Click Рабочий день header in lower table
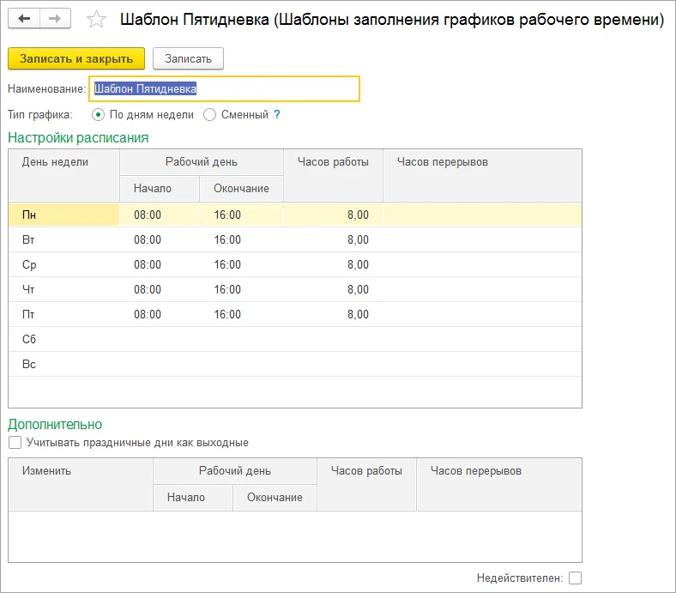The image size is (676, 593). pyautogui.click(x=235, y=471)
